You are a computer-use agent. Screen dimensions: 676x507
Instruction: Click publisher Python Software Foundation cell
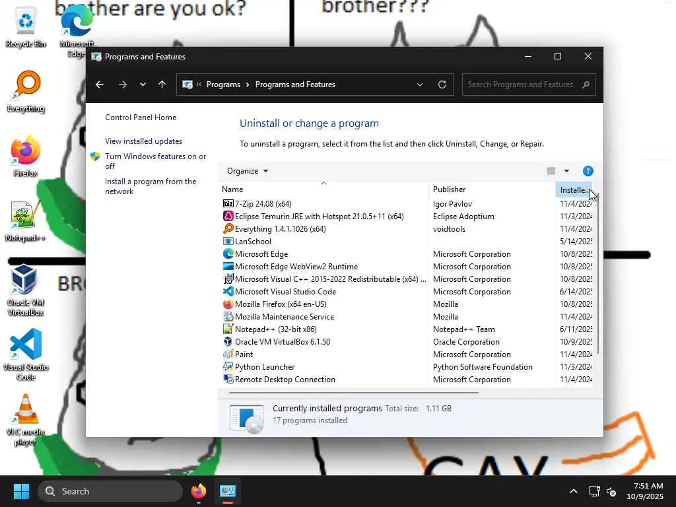pos(483,366)
